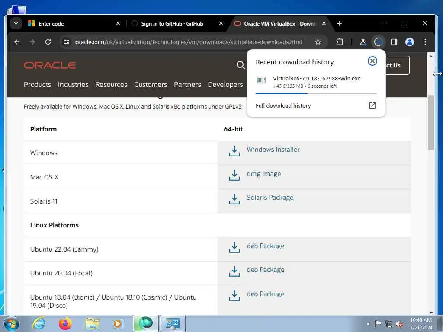Open the Chrome extensions puzzle icon
Screen dimensions: 443x332
340,42
